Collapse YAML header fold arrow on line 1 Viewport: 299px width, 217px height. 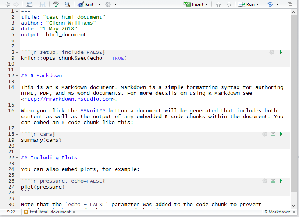[x=17, y=11]
